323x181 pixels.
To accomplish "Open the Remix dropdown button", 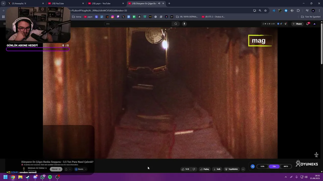I will (80, 169).
